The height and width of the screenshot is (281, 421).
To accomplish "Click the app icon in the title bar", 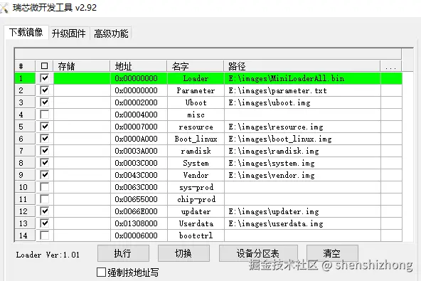I will tap(4, 8).
